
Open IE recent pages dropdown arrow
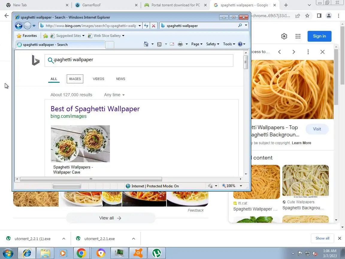(34, 26)
